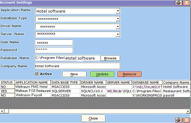The height and width of the screenshot is (123, 191).
Task: Click the payroll company name cell
Action: coord(176,95)
